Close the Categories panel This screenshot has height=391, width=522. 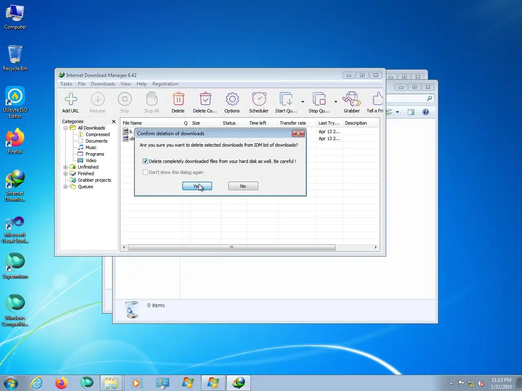(114, 121)
